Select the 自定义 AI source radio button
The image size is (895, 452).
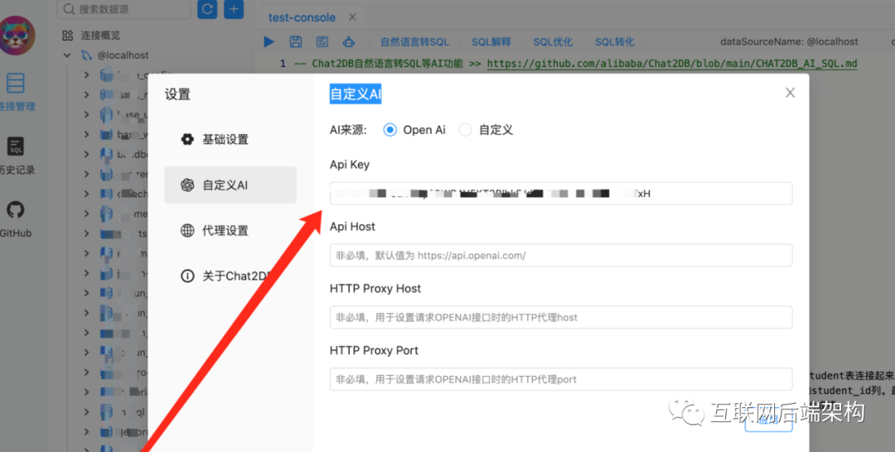click(465, 130)
